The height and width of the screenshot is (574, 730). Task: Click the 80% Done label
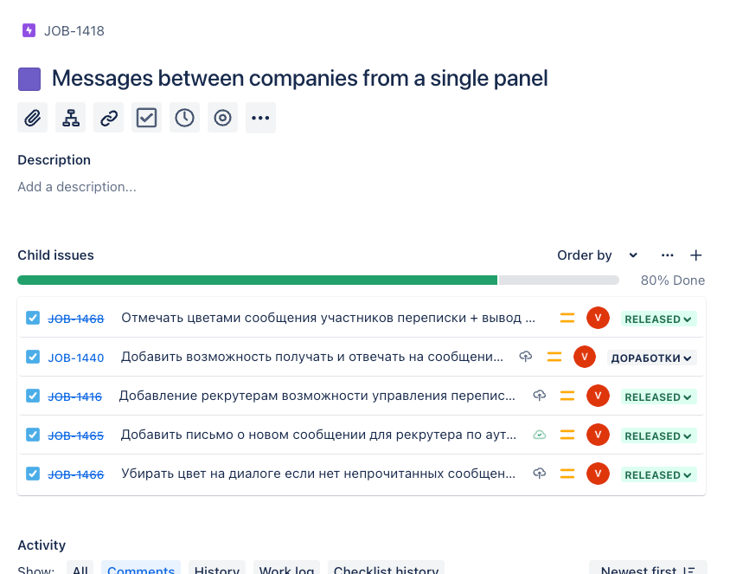coord(673,281)
